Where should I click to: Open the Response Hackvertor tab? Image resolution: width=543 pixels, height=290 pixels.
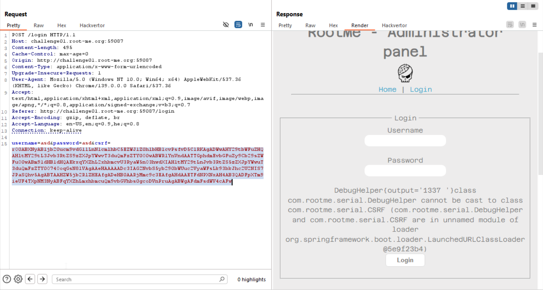(x=394, y=25)
